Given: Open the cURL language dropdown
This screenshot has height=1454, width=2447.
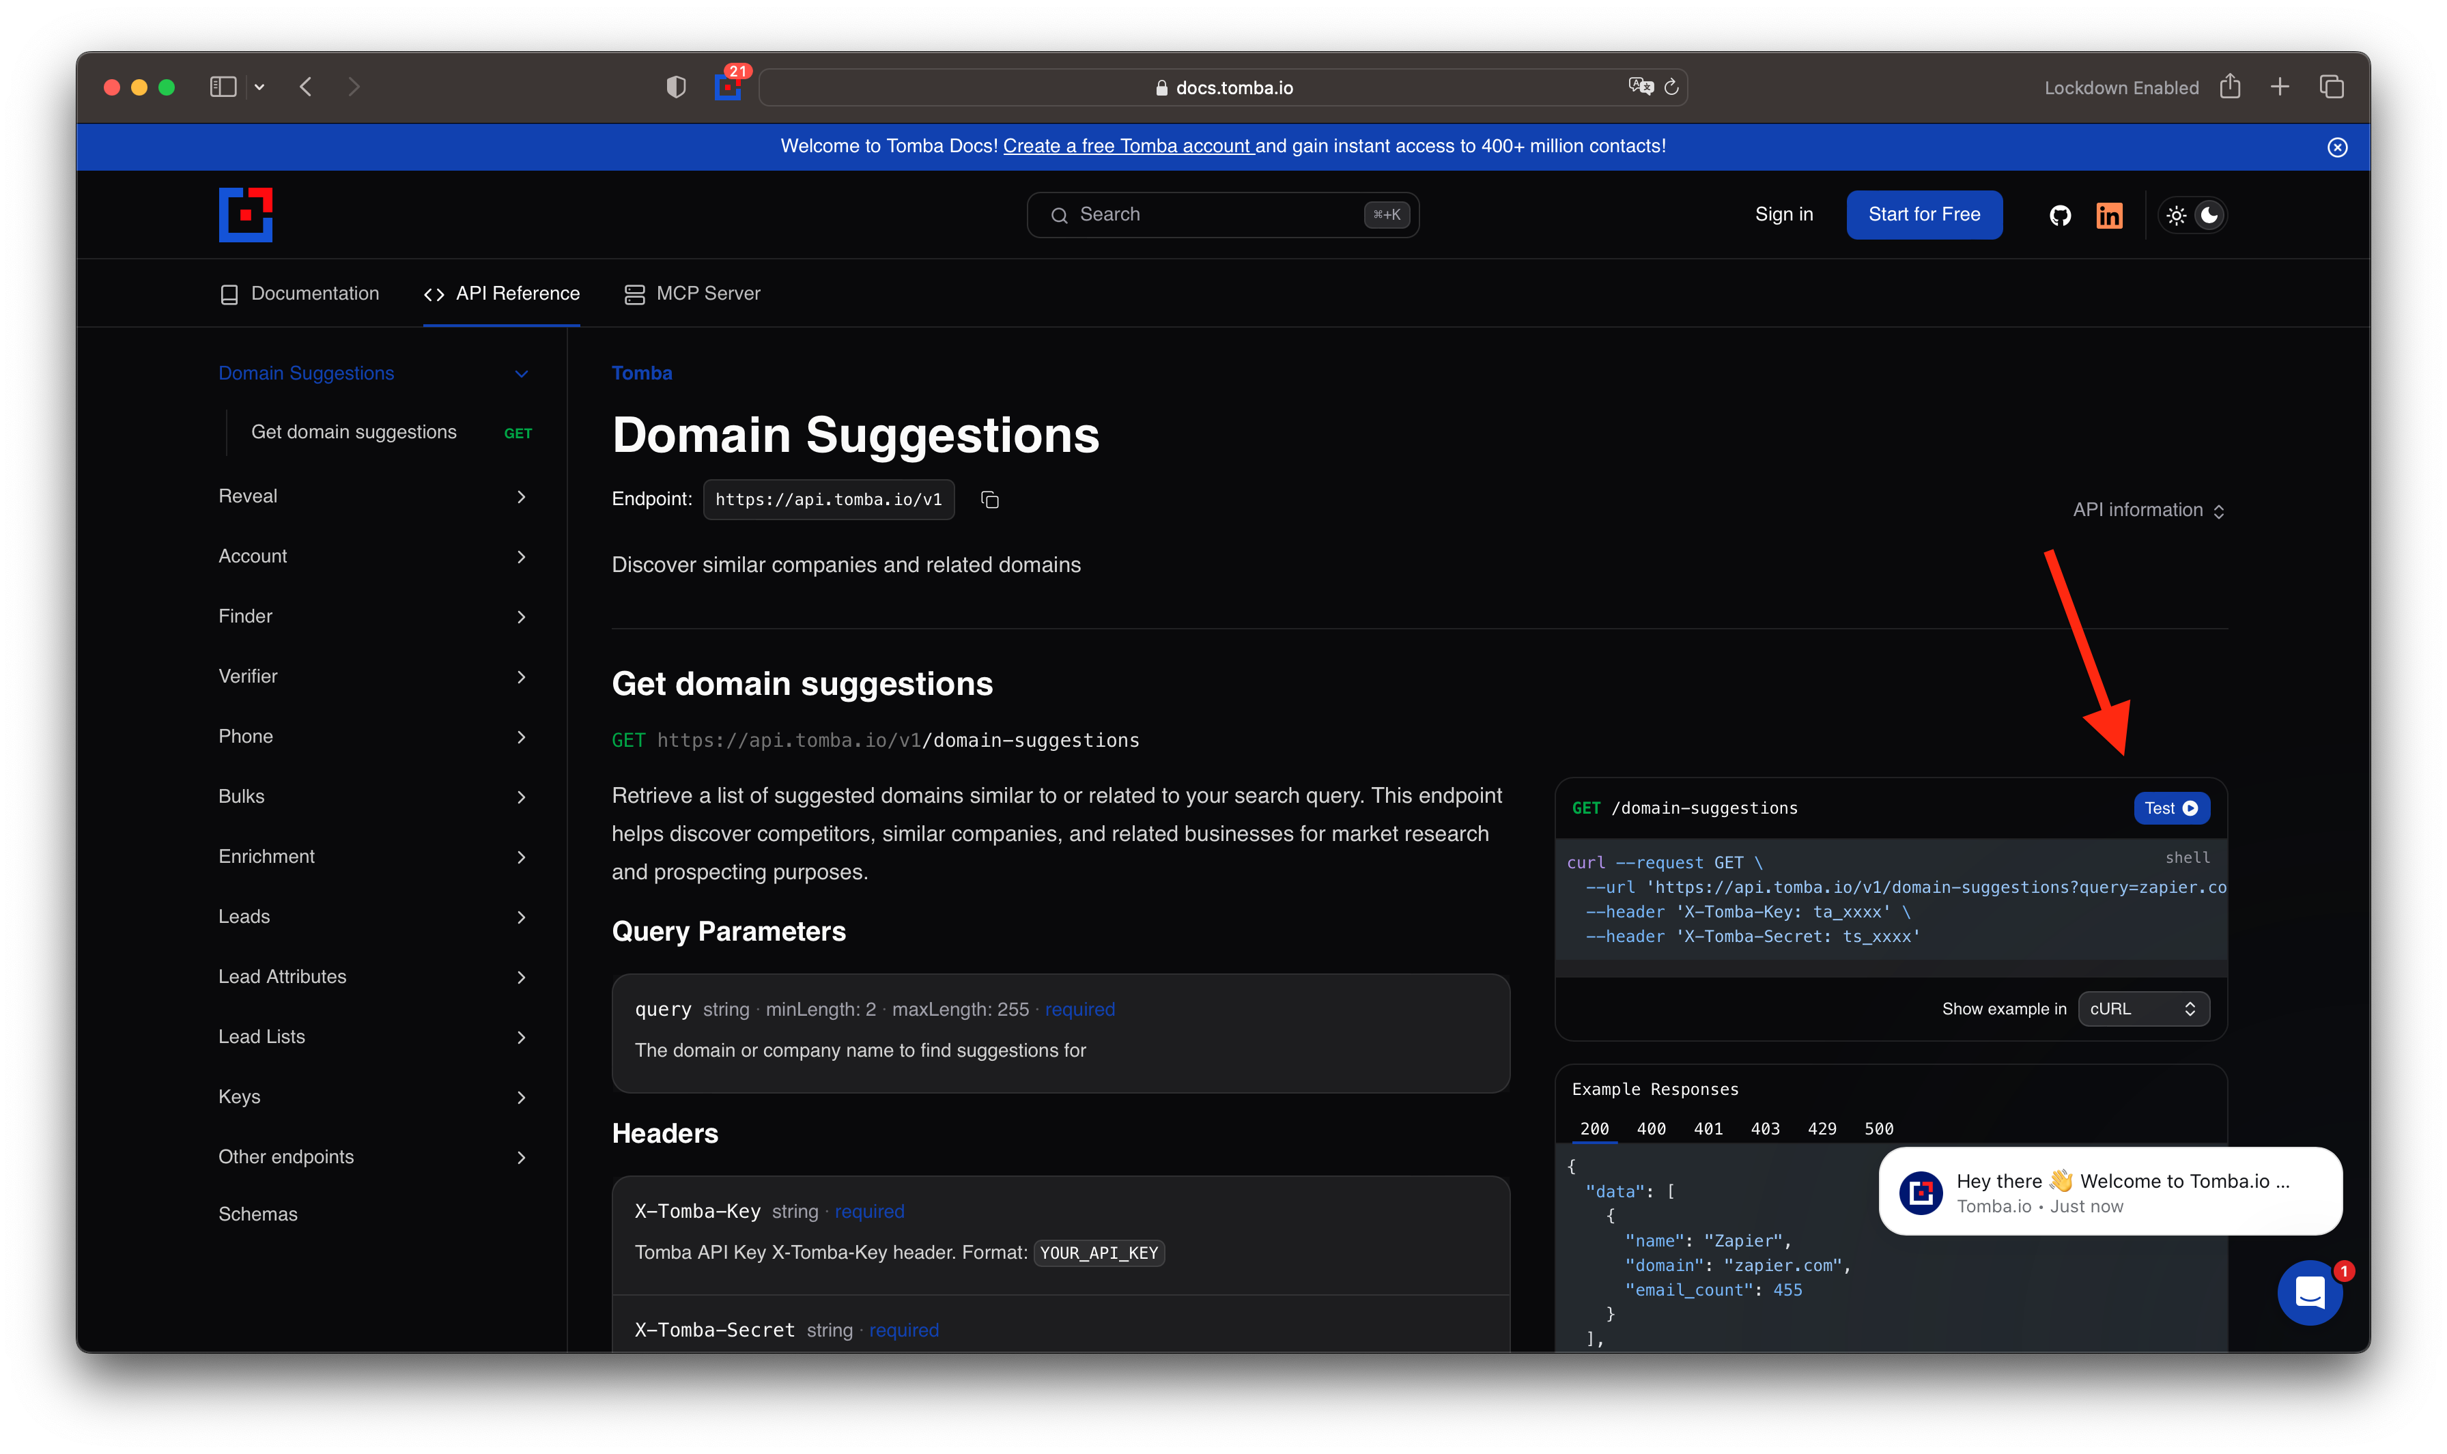Looking at the screenshot, I should (2143, 1009).
